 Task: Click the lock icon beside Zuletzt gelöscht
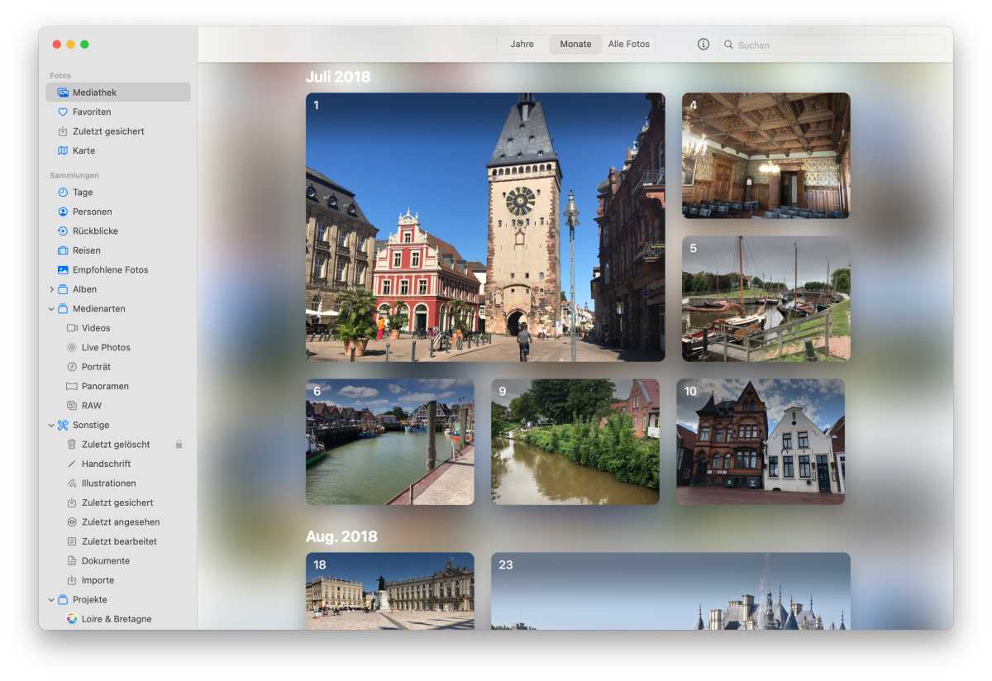pos(179,444)
